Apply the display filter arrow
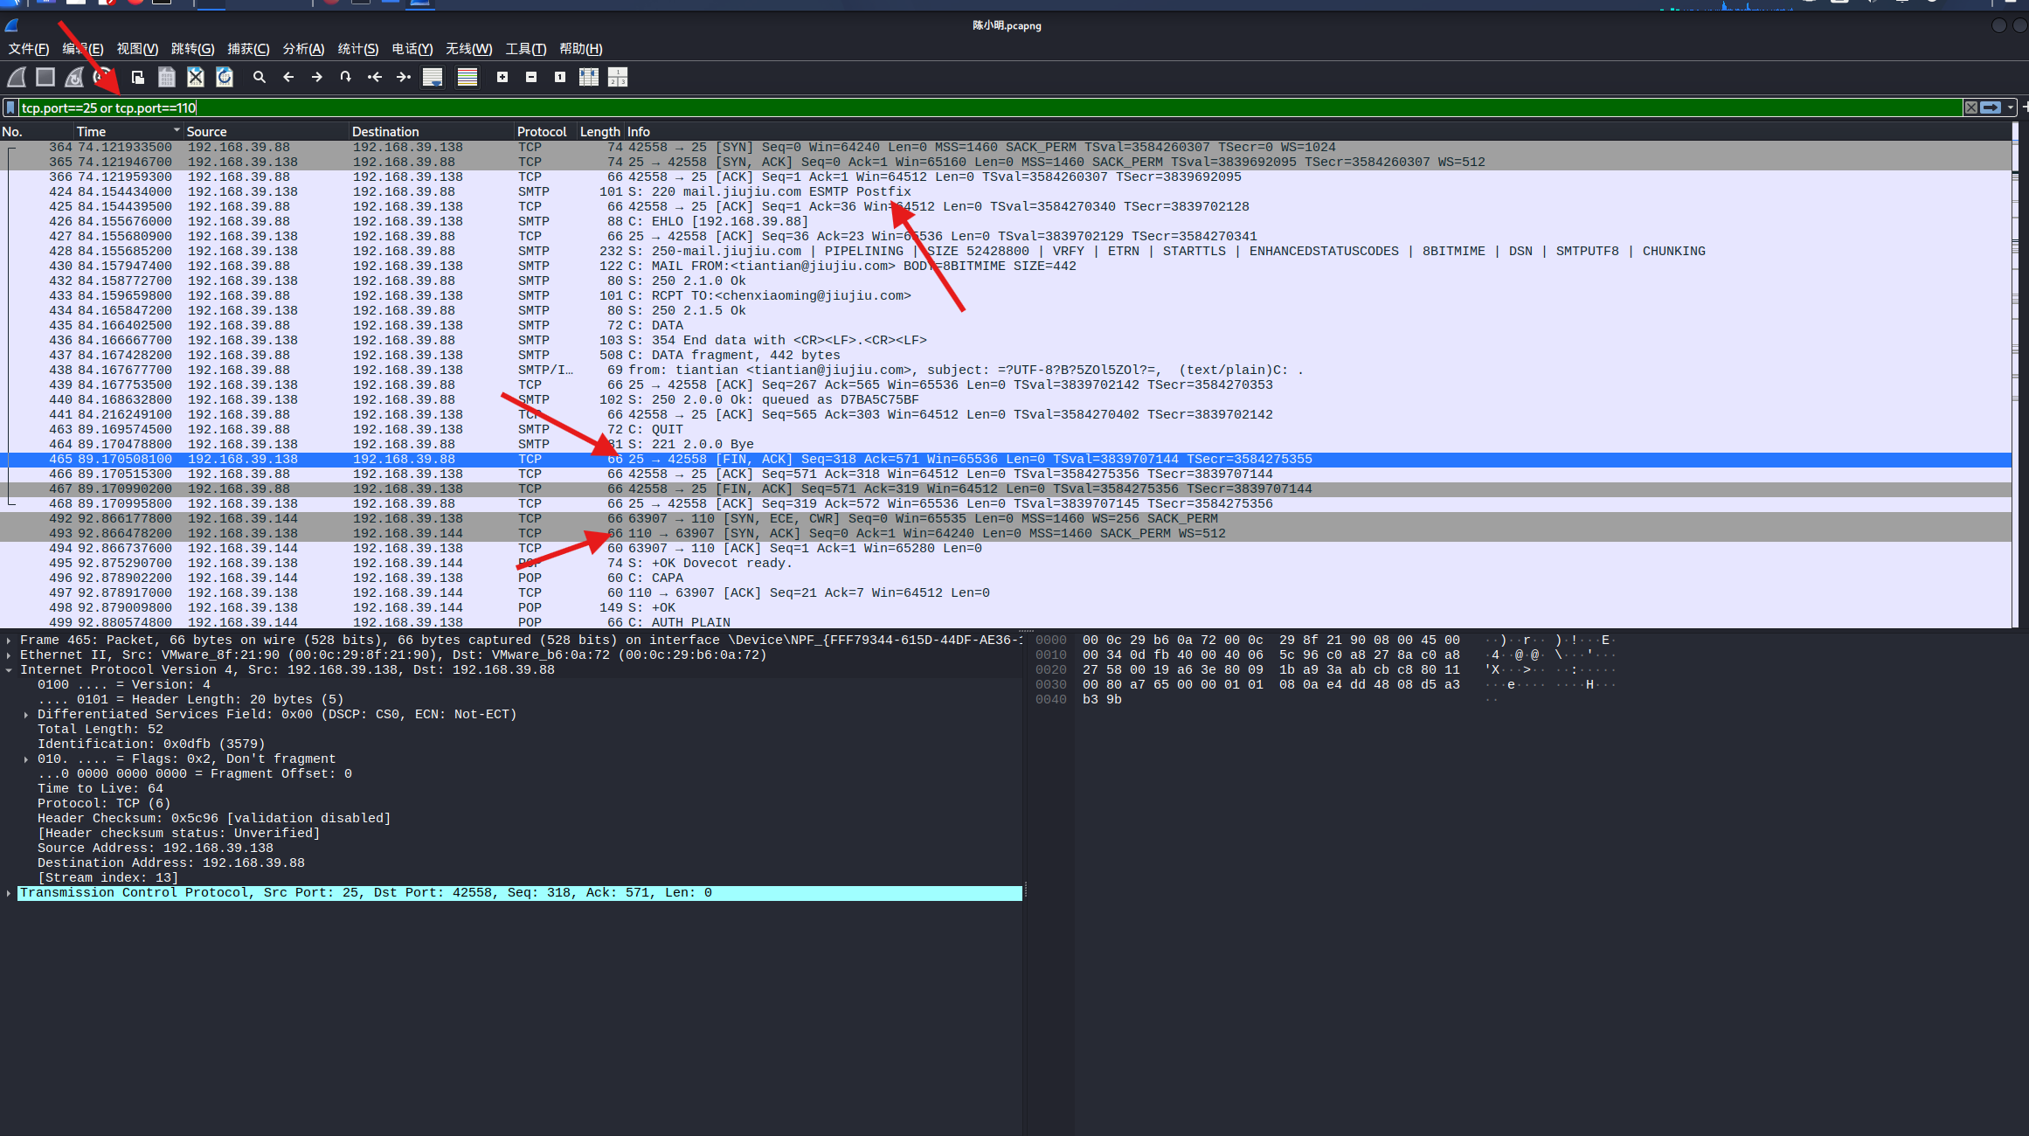The image size is (2029, 1136). coord(1991,107)
